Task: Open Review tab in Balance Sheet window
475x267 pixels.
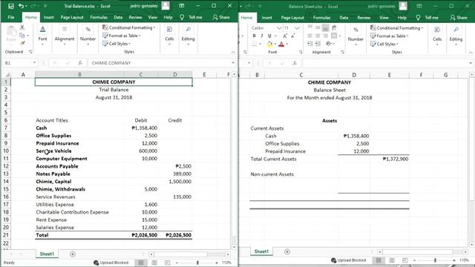Action: pos(364,18)
